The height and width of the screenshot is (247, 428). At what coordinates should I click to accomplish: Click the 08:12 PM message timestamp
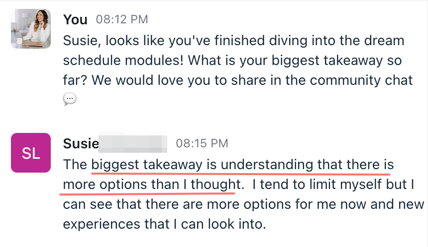122,20
